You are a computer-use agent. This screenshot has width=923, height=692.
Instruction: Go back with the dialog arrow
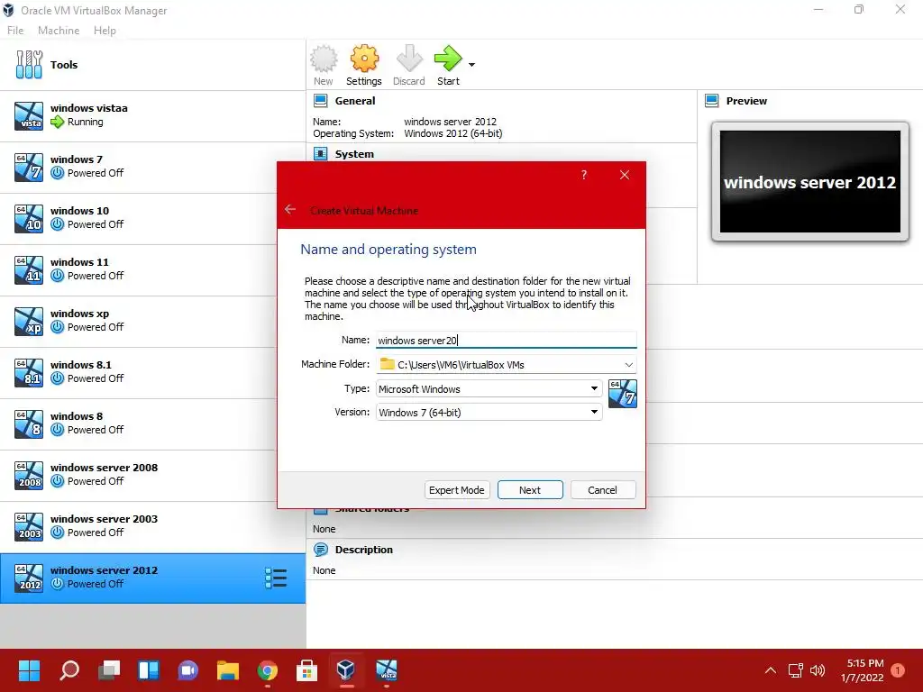(289, 209)
